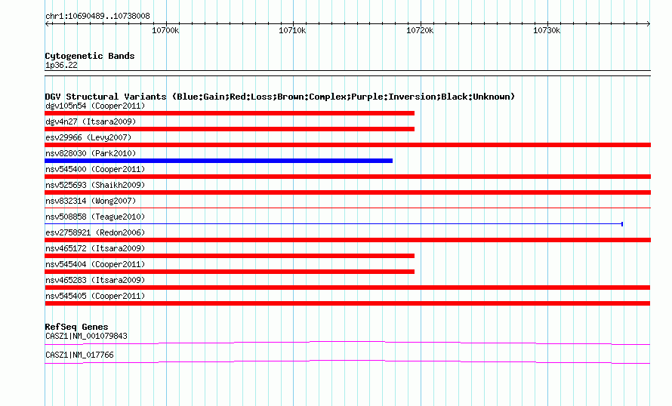Viewport: 672px width, 406px height.
Task: Open nsv545400 (Cooper2011) variant label
Action: click(95, 169)
